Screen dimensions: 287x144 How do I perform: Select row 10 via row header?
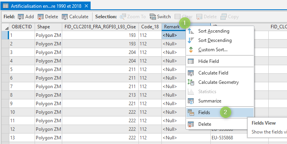click(x=5, y=112)
